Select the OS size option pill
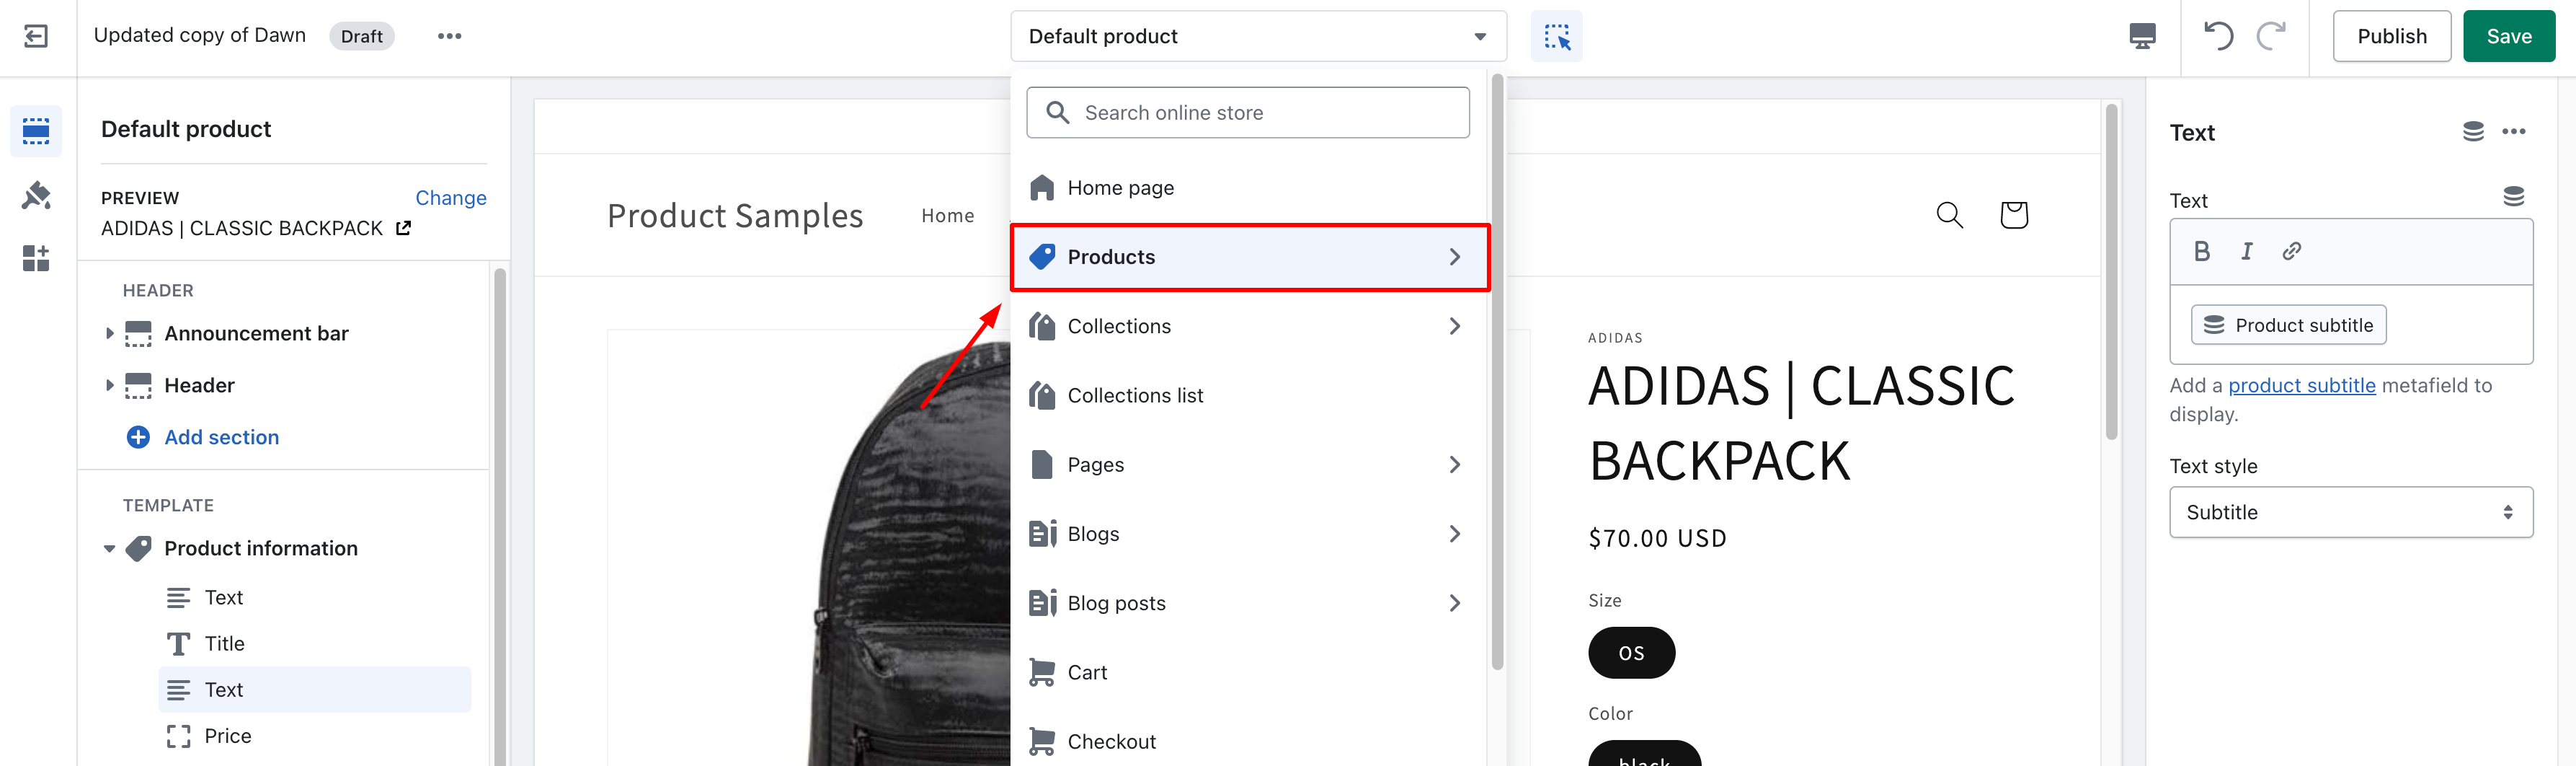Image resolution: width=2576 pixels, height=766 pixels. click(1631, 653)
